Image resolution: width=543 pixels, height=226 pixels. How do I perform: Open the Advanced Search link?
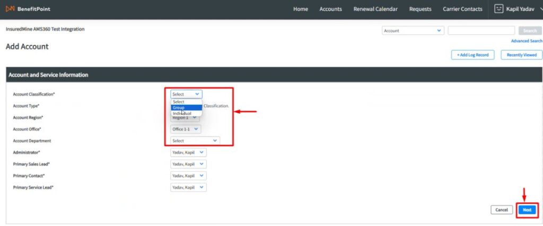526,41
